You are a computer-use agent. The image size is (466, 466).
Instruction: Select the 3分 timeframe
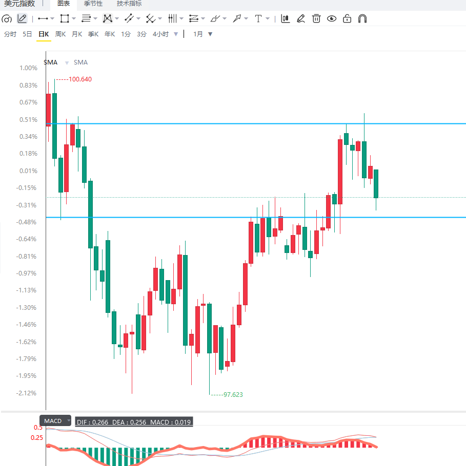point(141,34)
